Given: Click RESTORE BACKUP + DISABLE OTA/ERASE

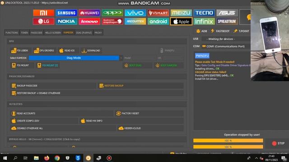Looking at the screenshot, I should (97, 93).
